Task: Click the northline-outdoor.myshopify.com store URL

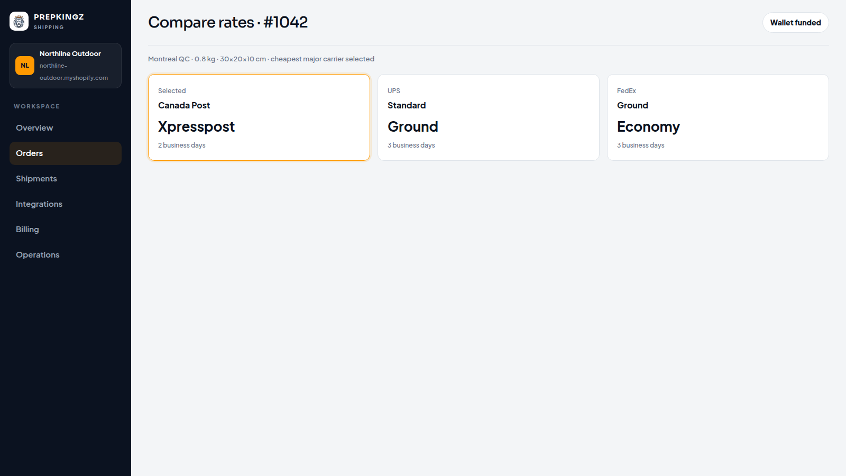Action: coord(73,72)
